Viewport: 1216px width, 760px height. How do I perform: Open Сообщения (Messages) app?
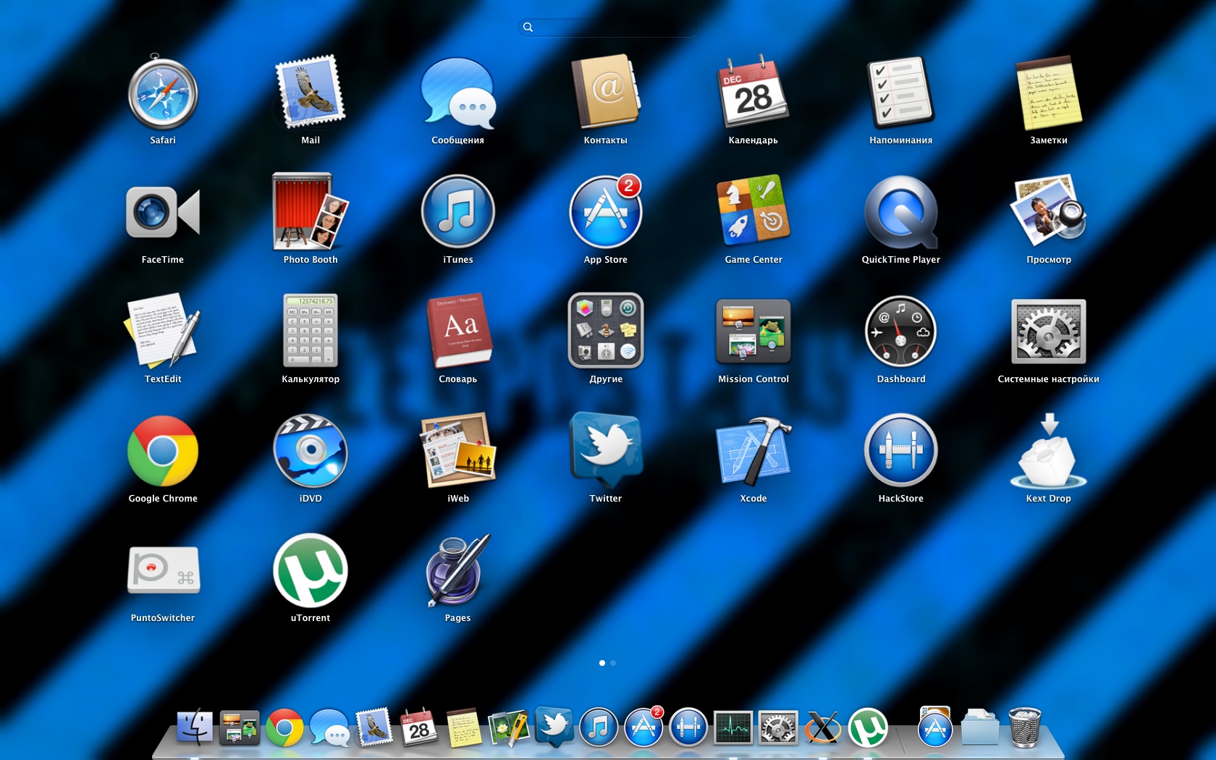click(458, 93)
